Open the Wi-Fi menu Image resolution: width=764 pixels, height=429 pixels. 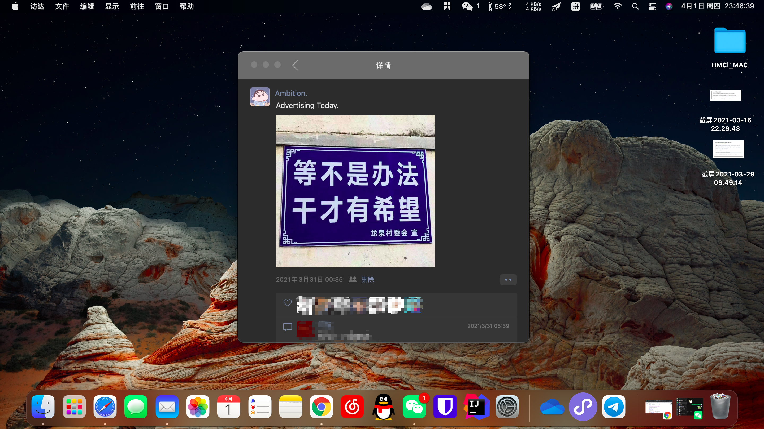coord(617,6)
